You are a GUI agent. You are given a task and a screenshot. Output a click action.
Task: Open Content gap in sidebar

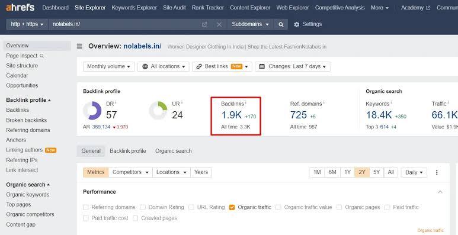pyautogui.click(x=21, y=225)
